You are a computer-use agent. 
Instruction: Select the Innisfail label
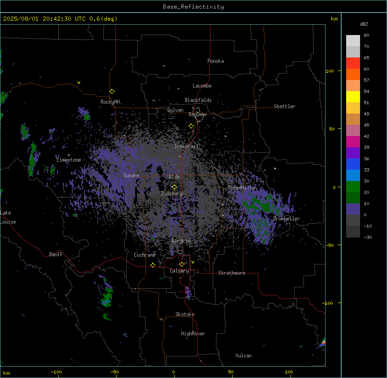point(186,146)
